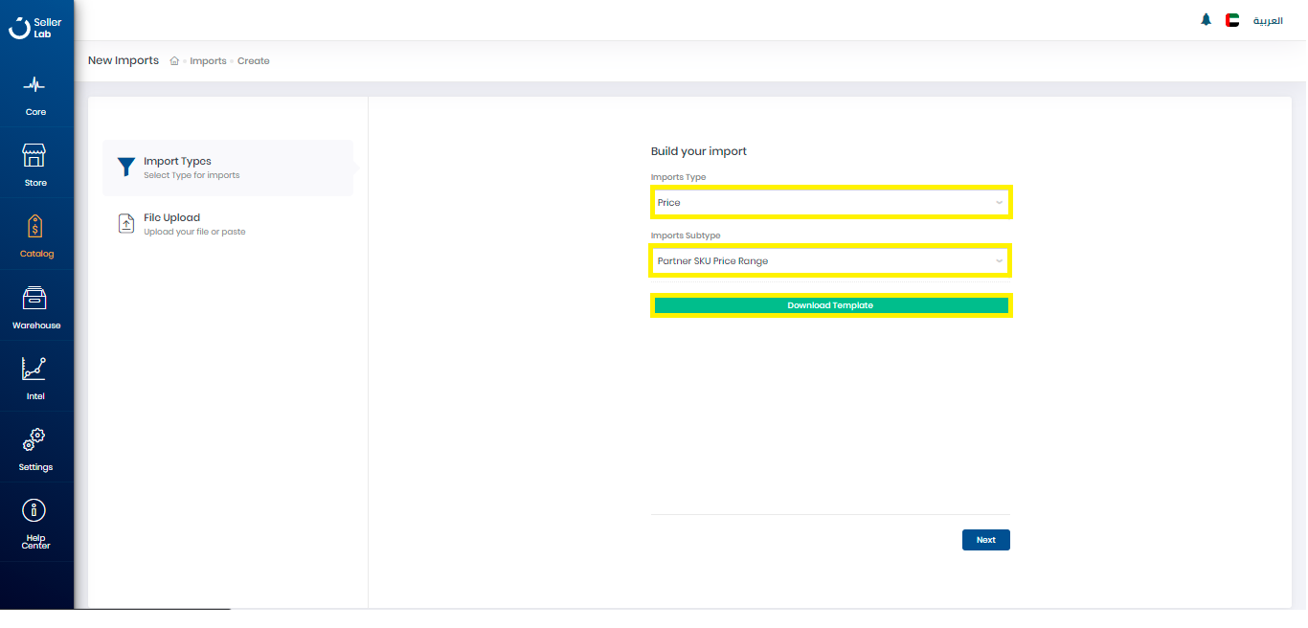This screenshot has height=628, width=1308.
Task: Open the Help Center info icon
Action: [34, 511]
